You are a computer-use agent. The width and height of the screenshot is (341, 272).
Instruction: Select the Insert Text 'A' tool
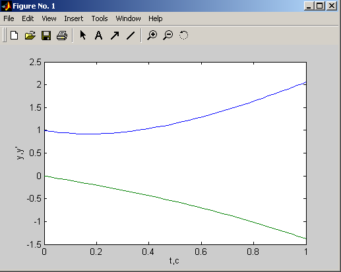point(98,36)
